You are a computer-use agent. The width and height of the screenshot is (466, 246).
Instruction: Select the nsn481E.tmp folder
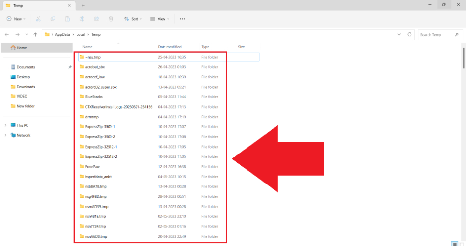95,216
